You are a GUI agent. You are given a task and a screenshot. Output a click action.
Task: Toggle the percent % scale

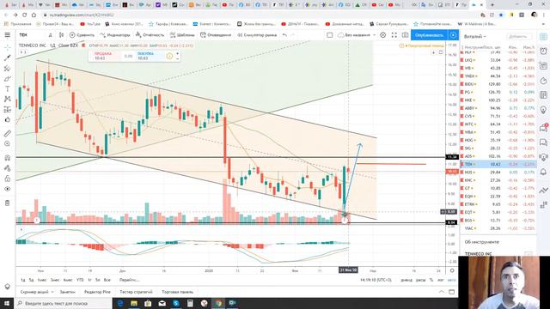coord(431,280)
